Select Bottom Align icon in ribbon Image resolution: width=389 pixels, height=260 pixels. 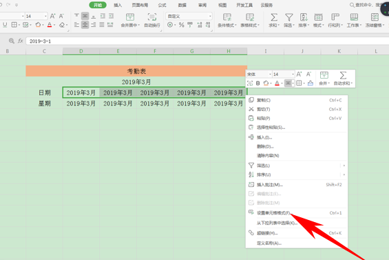94,16
